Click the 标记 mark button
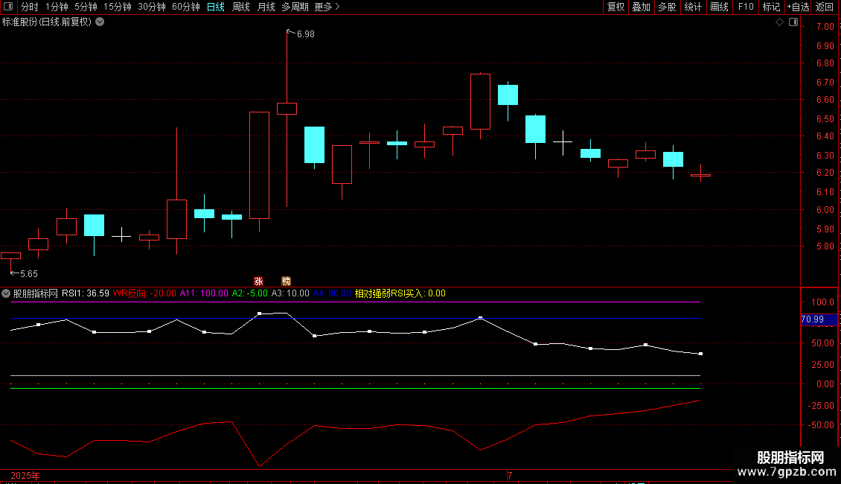841x484 pixels. click(771, 7)
